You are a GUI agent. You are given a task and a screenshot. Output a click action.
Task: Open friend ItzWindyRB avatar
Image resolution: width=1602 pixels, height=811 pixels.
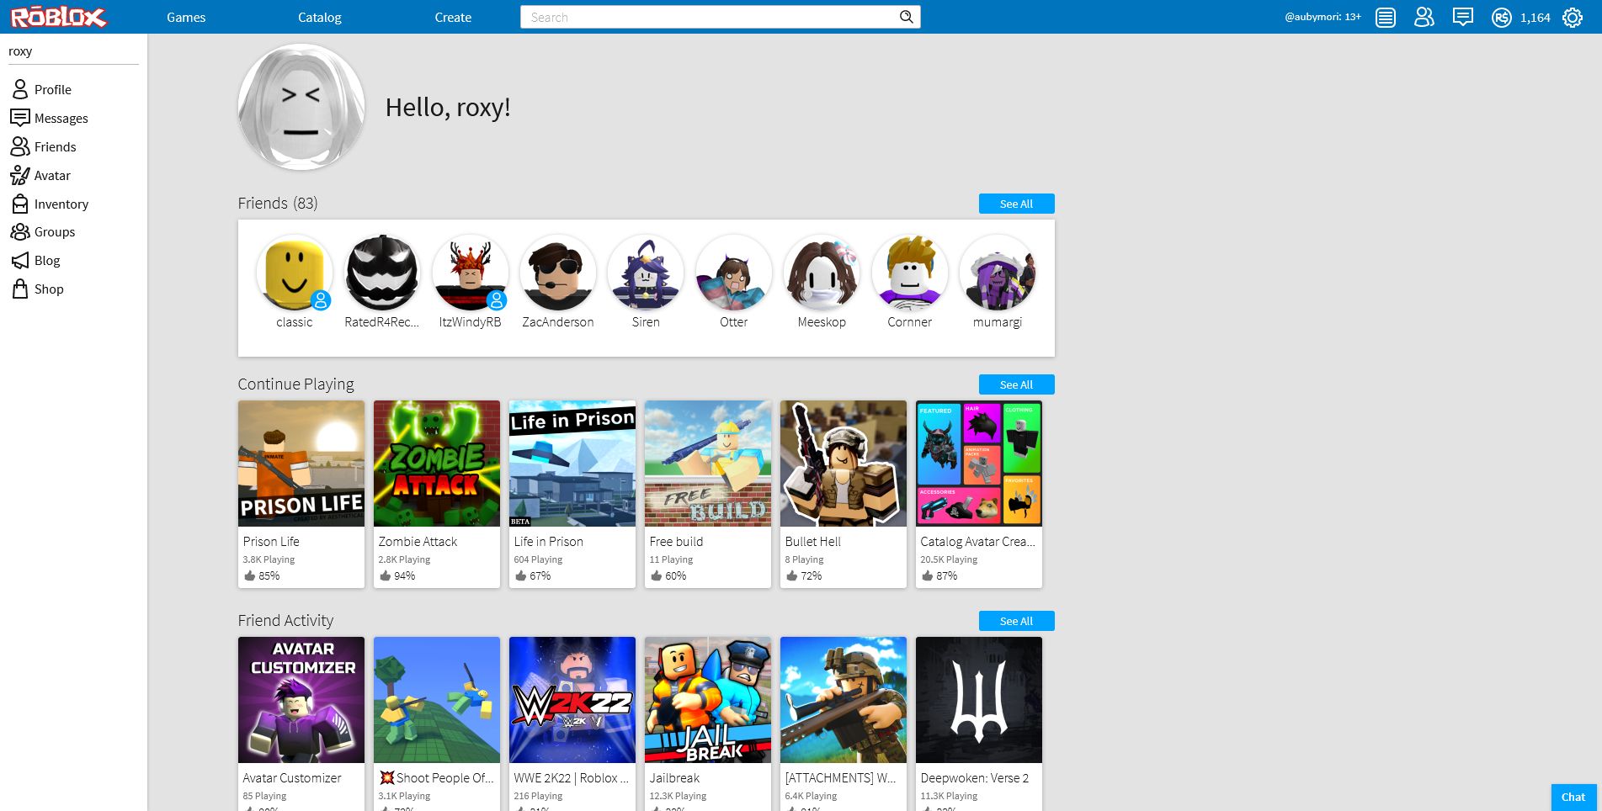pyautogui.click(x=470, y=273)
